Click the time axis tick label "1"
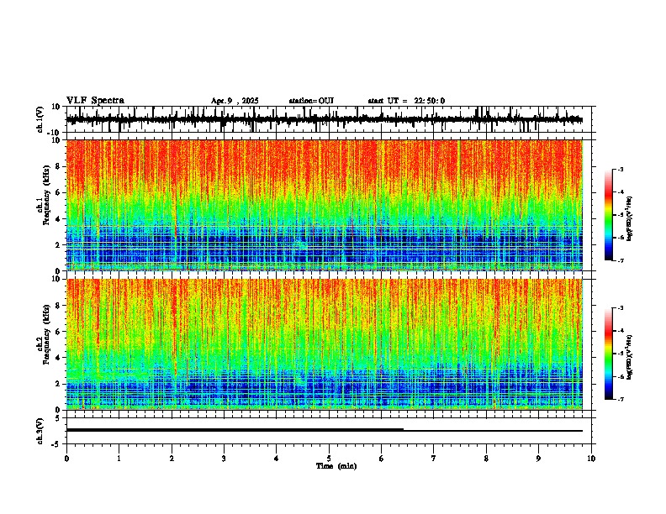 pyautogui.click(x=119, y=459)
